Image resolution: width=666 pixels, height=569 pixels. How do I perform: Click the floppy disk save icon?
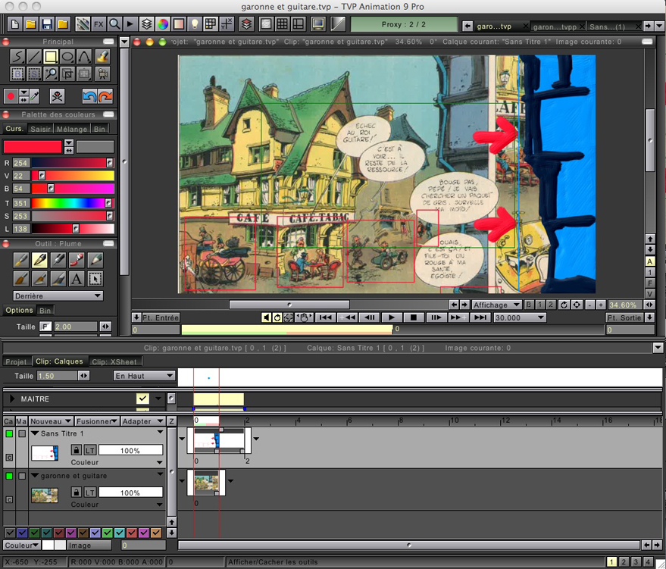[x=47, y=24]
